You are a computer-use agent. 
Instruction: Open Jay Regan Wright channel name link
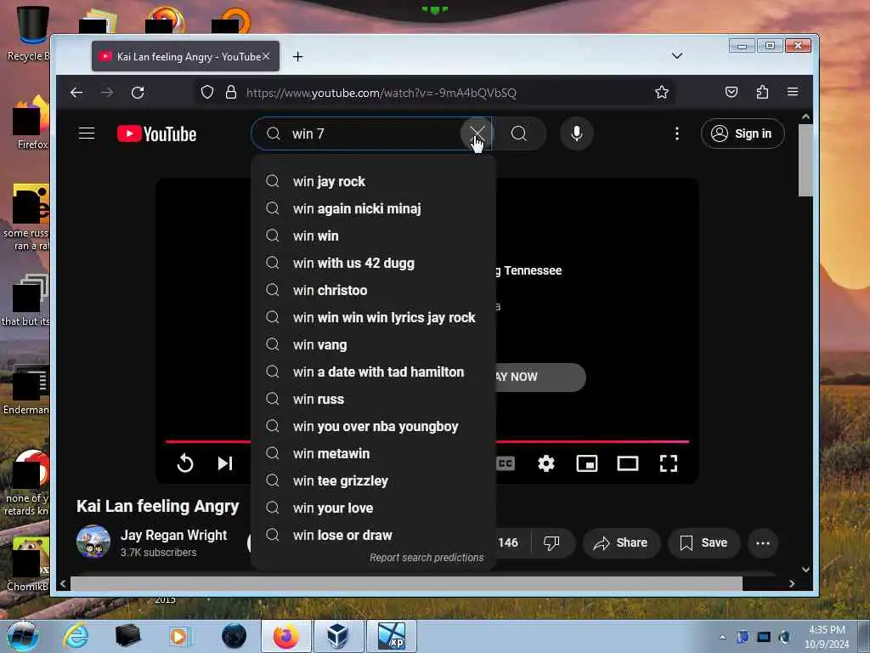(x=173, y=535)
